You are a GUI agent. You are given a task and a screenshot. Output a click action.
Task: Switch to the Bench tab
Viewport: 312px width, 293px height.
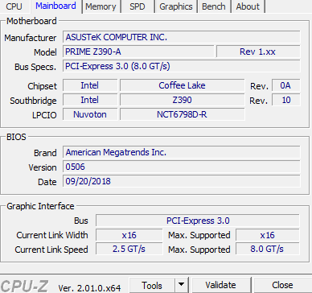[x=214, y=6]
